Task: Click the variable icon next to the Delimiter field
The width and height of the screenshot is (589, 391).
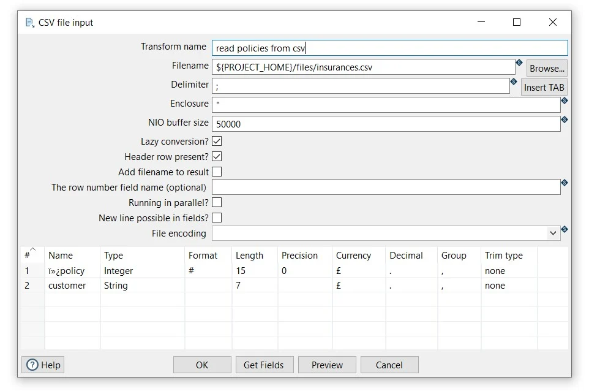Action: tap(514, 82)
